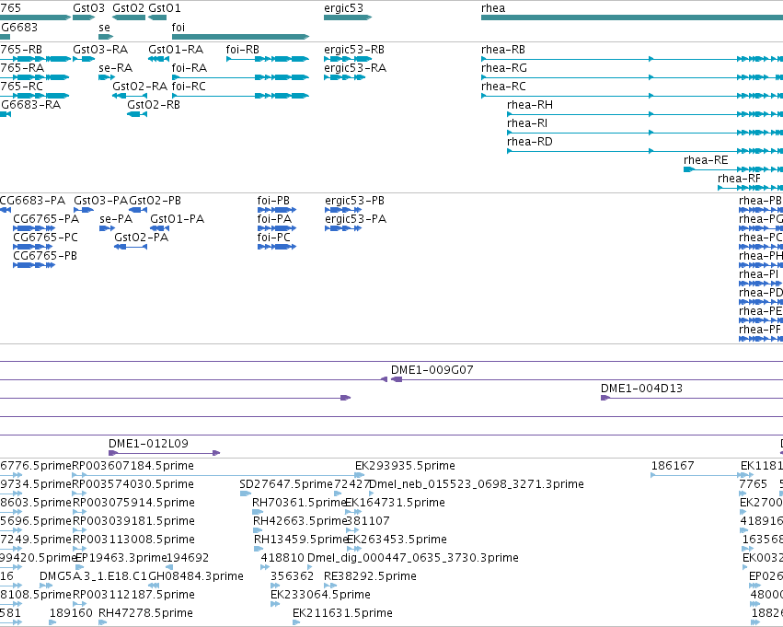Select EST RH42663.5prime
This screenshot has height=627, width=783.
(x=259, y=530)
